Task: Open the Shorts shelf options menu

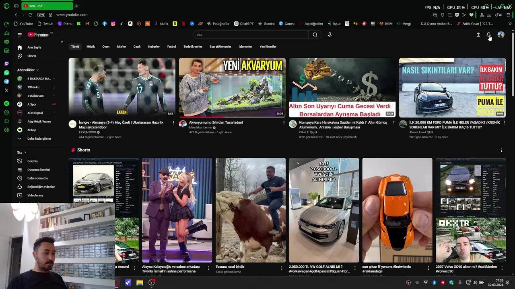Action: coord(501,150)
